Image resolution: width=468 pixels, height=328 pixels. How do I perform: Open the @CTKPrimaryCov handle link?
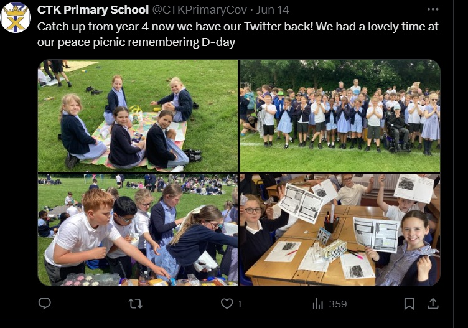coord(200,10)
